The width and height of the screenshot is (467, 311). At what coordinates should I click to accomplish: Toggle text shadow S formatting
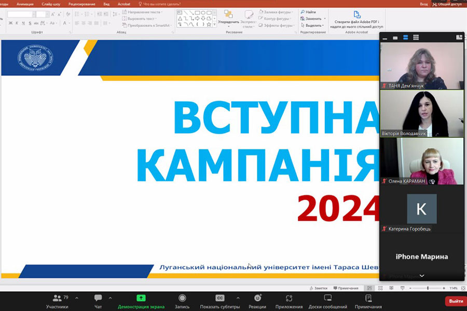tap(30, 23)
